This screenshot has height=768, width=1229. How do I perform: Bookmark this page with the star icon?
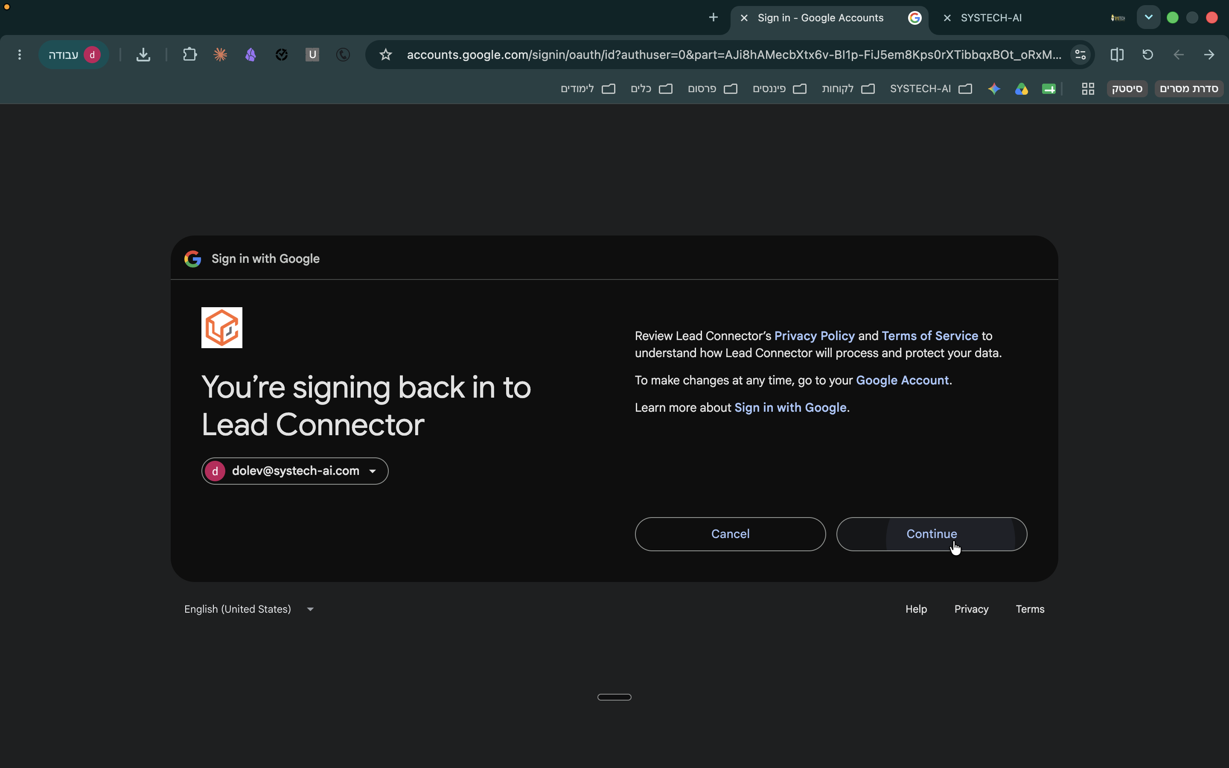(x=385, y=54)
